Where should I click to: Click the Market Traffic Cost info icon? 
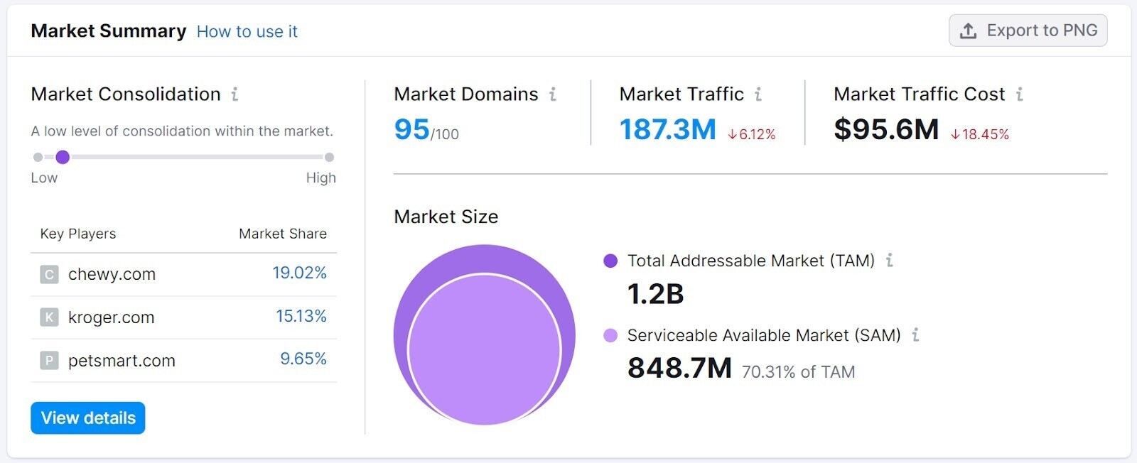pyautogui.click(x=1019, y=94)
